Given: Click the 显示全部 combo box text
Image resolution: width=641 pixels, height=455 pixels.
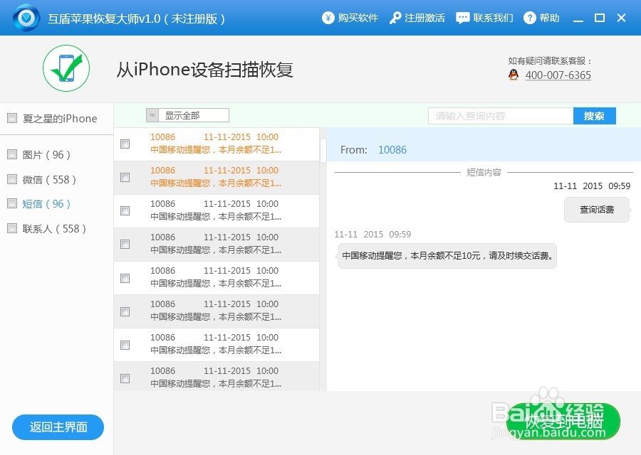Looking at the screenshot, I should pos(182,115).
